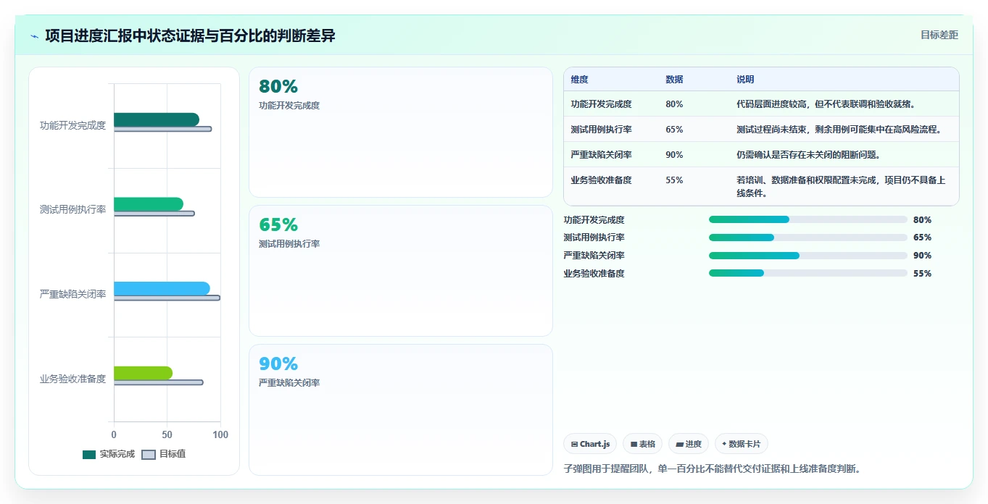The image size is (988, 504).
Task: Click the 表格 chip
Action: click(x=642, y=444)
